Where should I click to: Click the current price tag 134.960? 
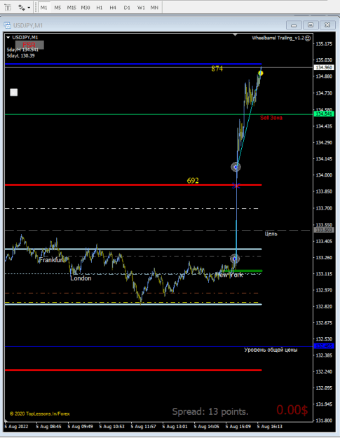point(324,67)
